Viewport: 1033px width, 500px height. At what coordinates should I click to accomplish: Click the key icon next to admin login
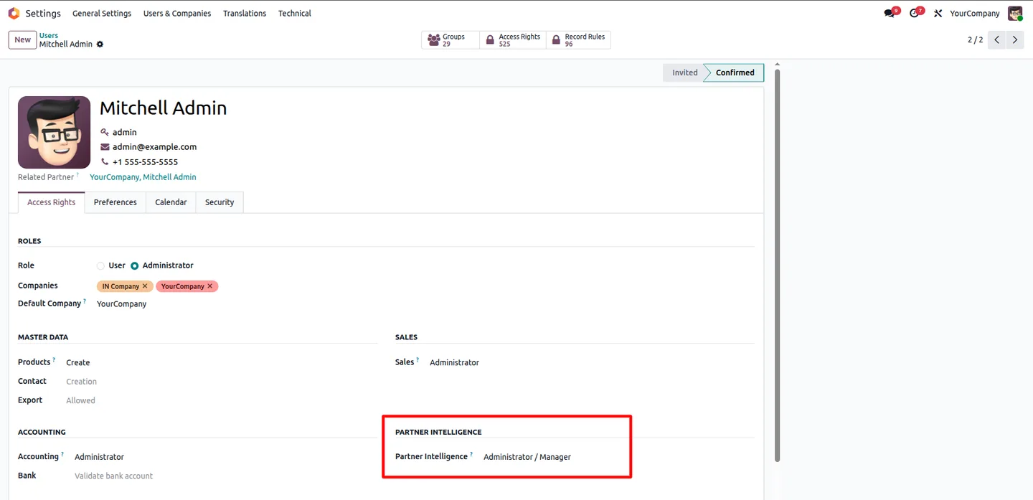click(105, 132)
